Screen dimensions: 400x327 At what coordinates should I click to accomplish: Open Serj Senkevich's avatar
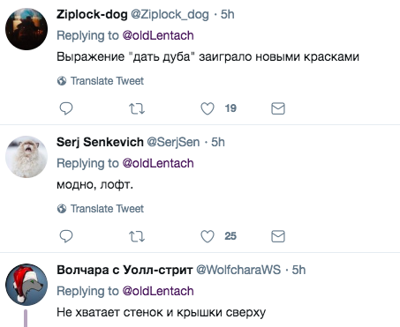pos(26,157)
